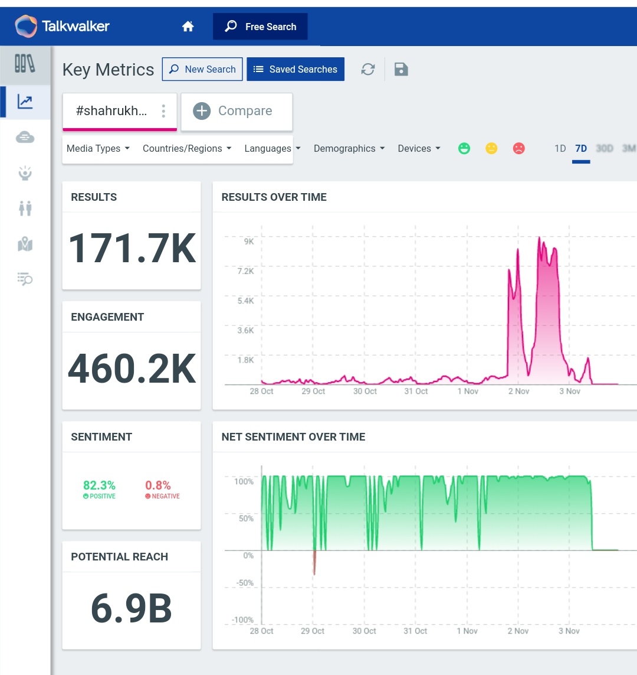Select the projects binder icon in sidebar

(24, 65)
